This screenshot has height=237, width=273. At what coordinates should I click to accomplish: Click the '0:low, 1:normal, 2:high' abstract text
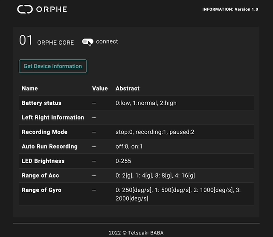pyautogui.click(x=146, y=103)
